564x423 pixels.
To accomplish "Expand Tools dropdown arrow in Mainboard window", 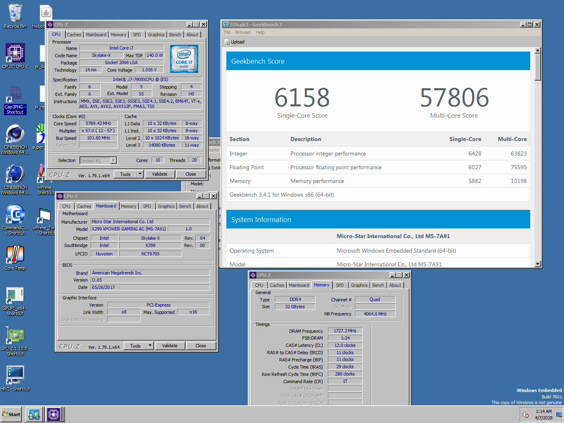I will coord(150,346).
